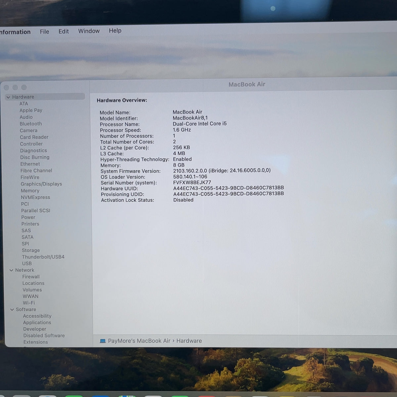Click the Hardware Overview heading
Screen dimensions: 397x397
(122, 100)
